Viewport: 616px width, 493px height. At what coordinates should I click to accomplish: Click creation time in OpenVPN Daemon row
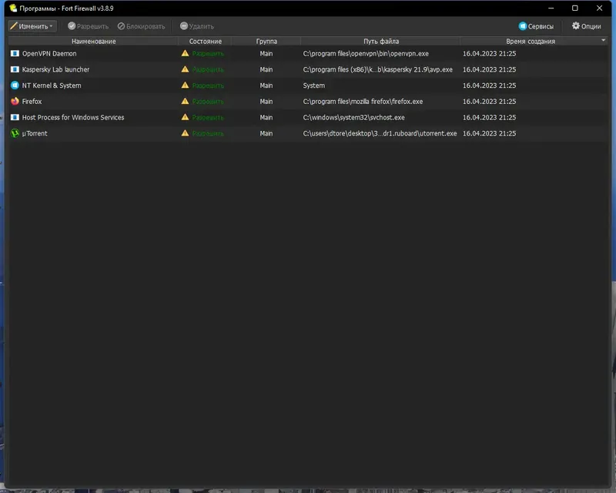click(489, 53)
